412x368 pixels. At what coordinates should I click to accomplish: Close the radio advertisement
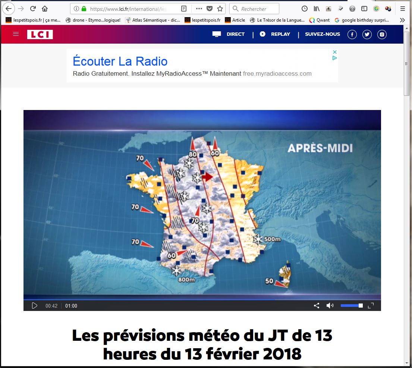(335, 52)
